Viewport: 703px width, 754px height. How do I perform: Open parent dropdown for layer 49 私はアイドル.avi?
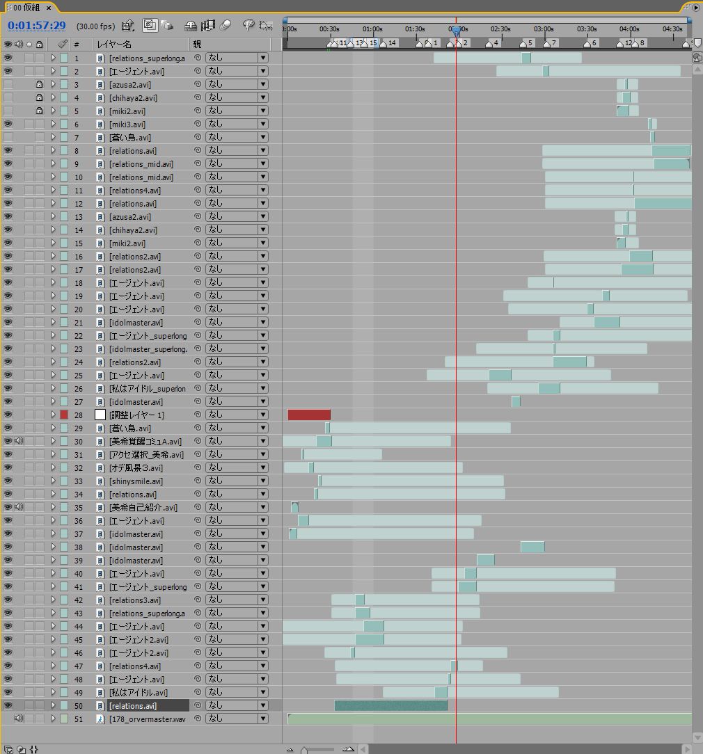point(237,692)
